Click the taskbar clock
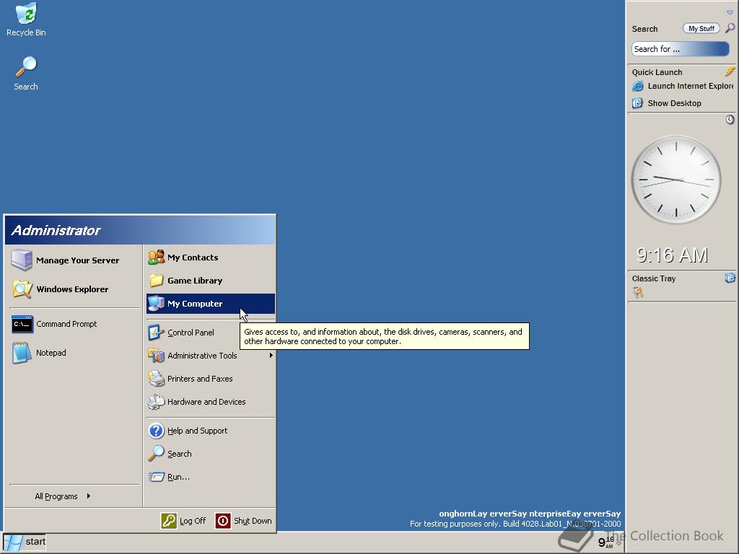Viewport: 739px width, 554px height. 606,542
